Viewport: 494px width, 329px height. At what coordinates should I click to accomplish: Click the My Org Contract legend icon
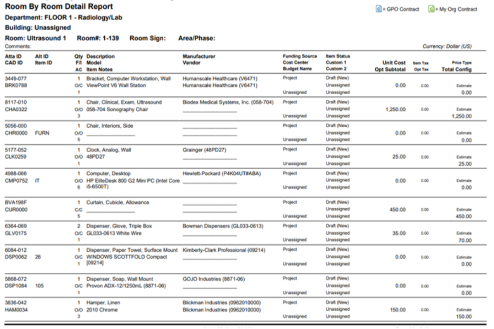click(x=431, y=9)
